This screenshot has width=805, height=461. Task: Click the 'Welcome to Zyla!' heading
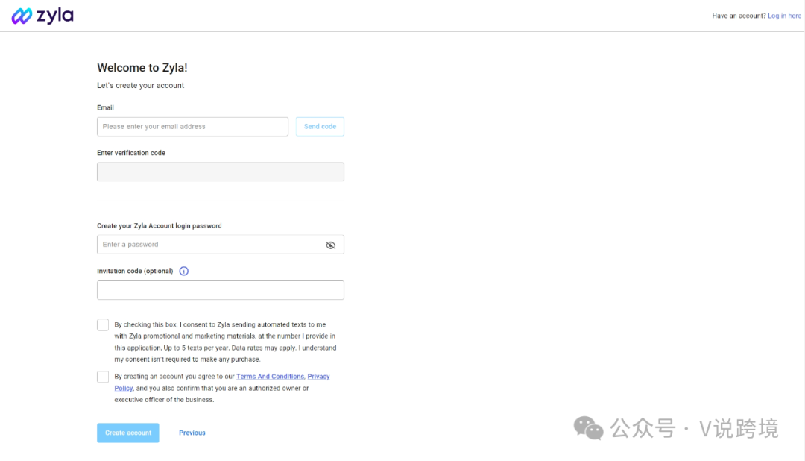point(142,68)
